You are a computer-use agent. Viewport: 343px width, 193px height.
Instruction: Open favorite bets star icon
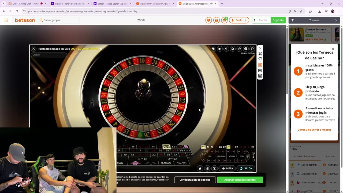click(x=200, y=168)
